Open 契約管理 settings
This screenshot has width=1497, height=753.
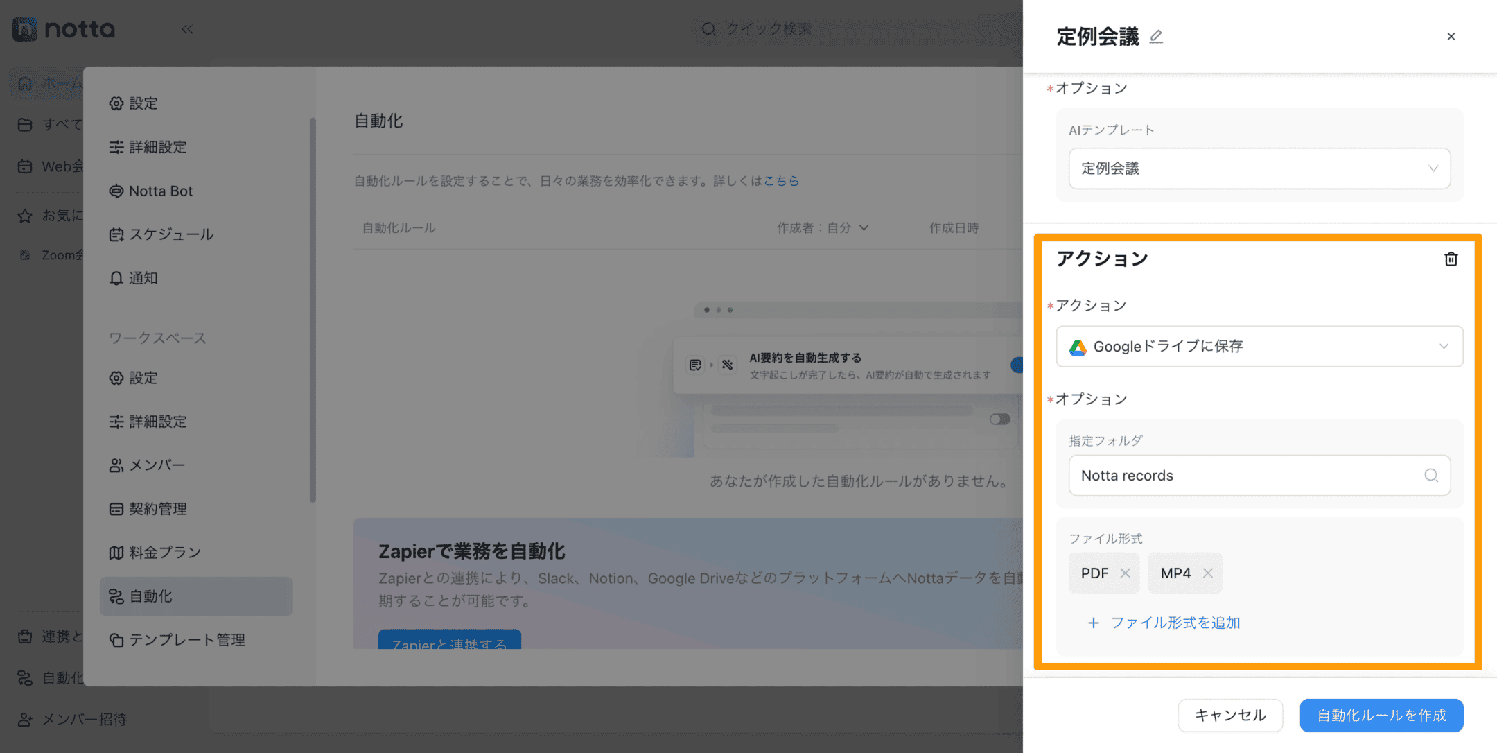148,509
